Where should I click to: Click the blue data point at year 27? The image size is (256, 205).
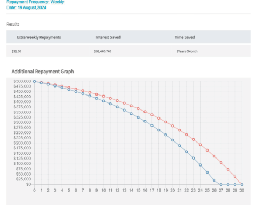221,185
